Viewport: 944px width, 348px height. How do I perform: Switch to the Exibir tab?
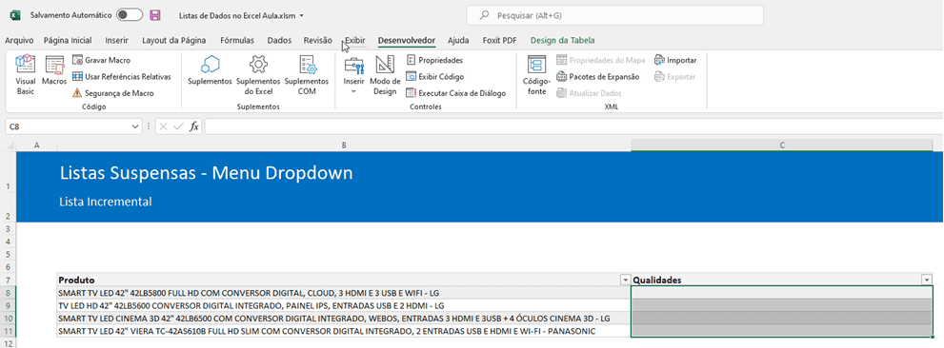355,40
